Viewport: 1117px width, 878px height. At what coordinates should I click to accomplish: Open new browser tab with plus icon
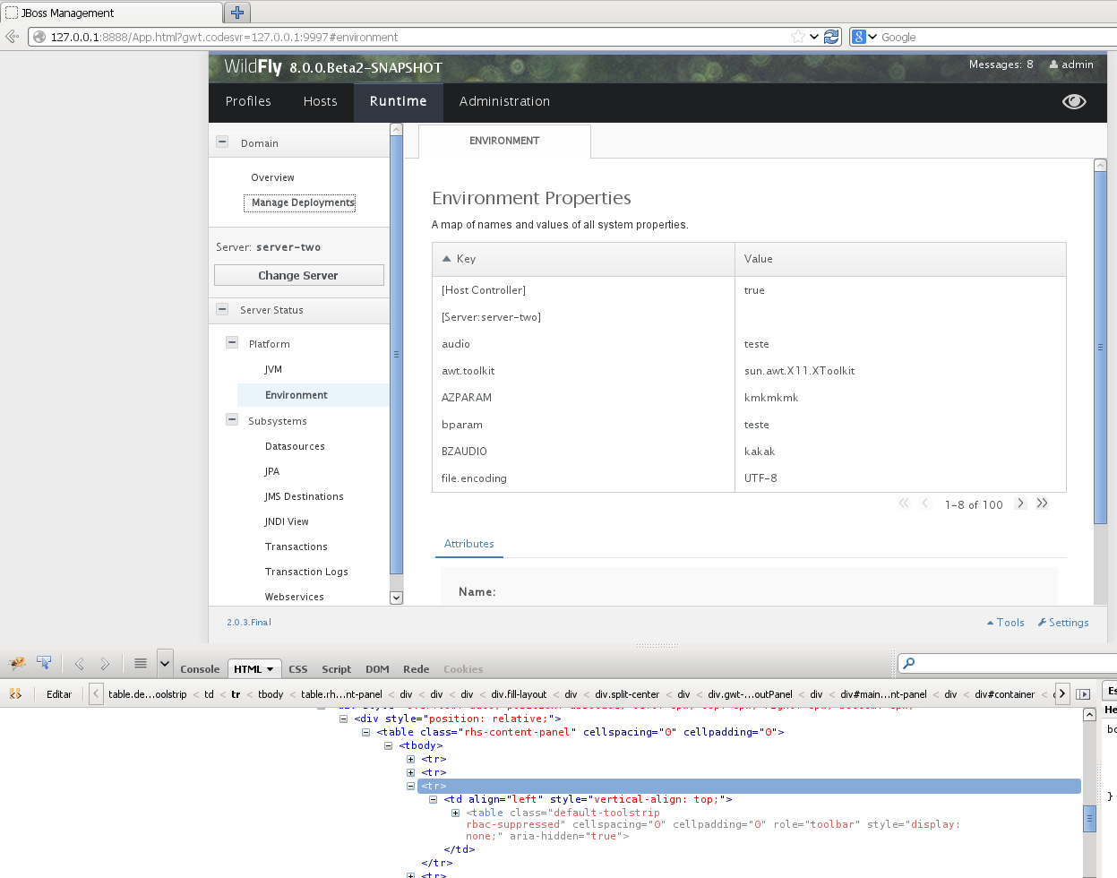point(237,13)
